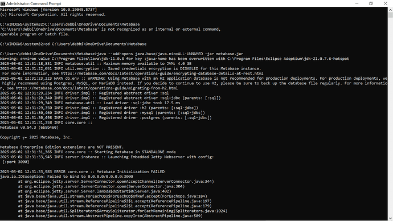The width and height of the screenshot is (393, 221).
Task: Click the encrypting-database-details-at-rest.html URL
Action: point(162,73)
